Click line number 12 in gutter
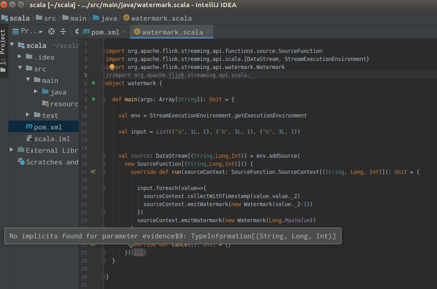437x289 pixels. click(x=84, y=132)
